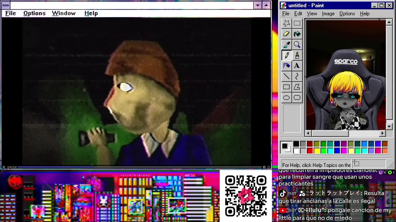Open Paint's Options menu

(347, 14)
